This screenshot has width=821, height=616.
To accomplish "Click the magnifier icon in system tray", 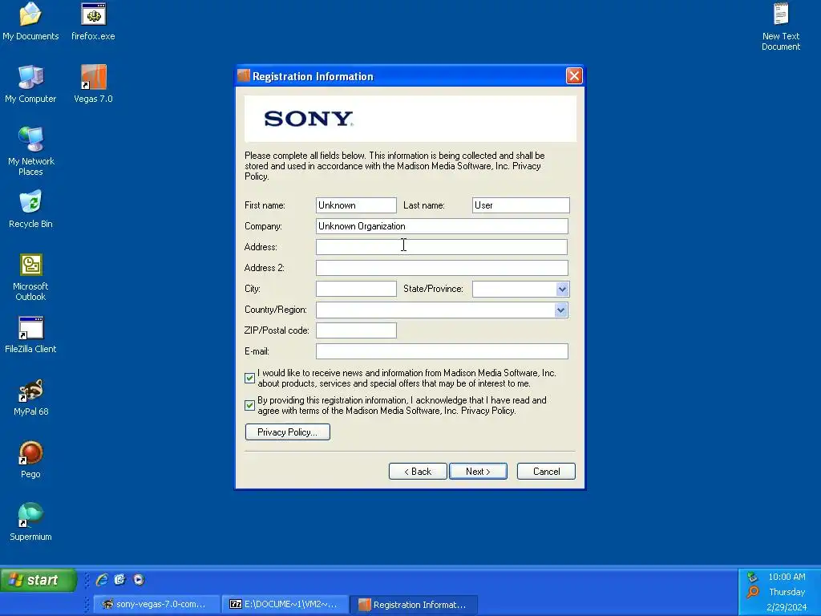I will 753,592.
